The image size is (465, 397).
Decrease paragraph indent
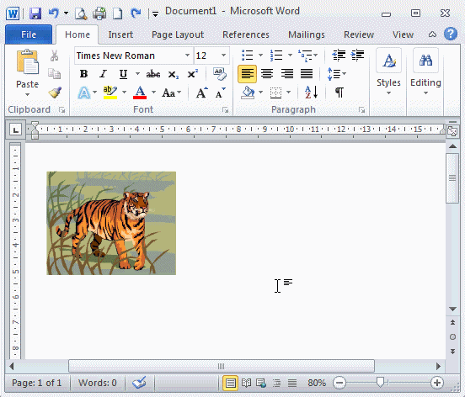[339, 55]
